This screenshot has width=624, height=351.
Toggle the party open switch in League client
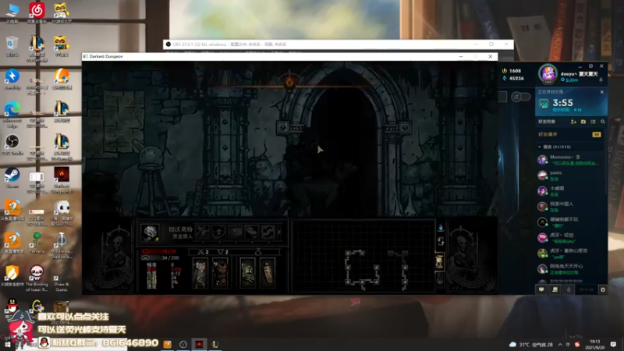point(520,97)
